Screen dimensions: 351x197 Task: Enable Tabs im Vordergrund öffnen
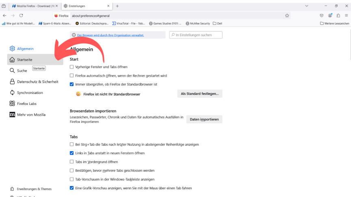click(71, 162)
